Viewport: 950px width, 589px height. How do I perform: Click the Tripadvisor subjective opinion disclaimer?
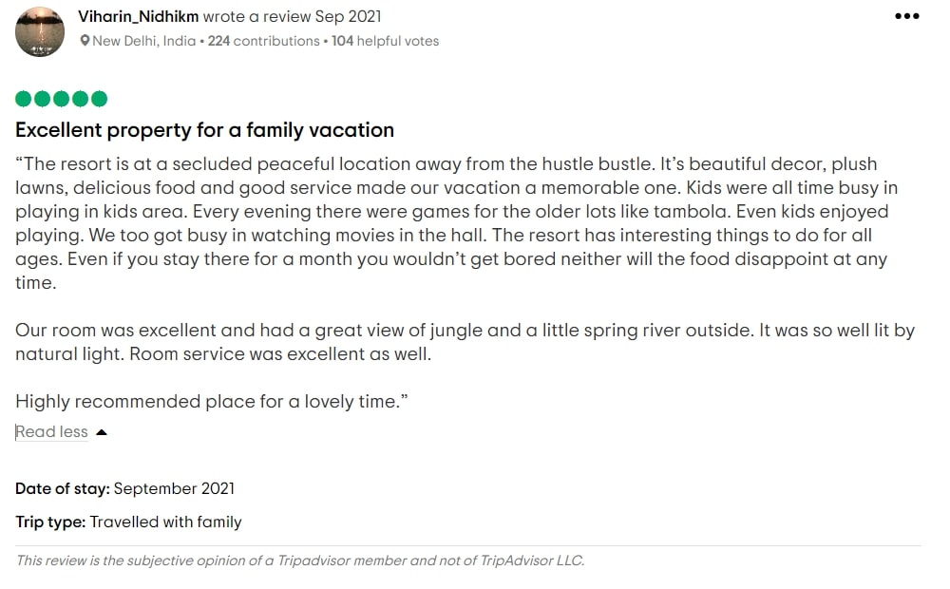[300, 560]
